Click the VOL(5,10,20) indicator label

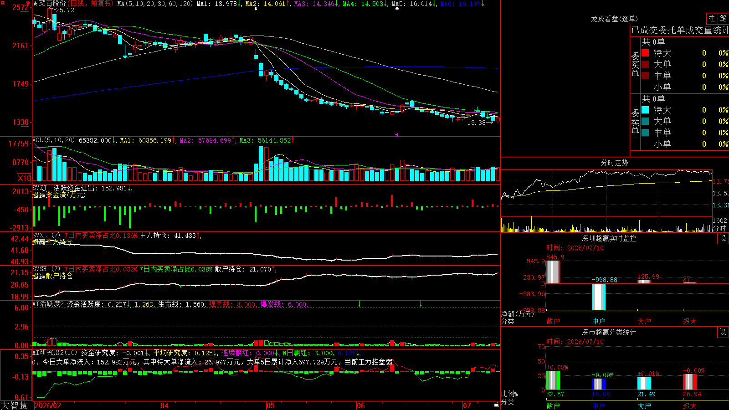coord(54,140)
